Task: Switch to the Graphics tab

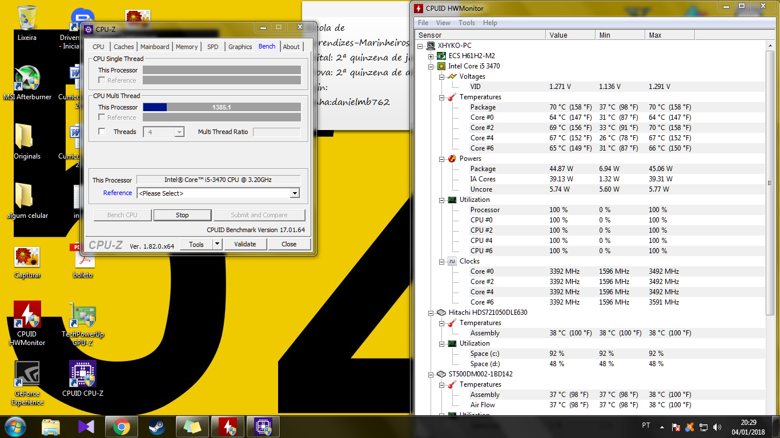Action: click(x=240, y=47)
